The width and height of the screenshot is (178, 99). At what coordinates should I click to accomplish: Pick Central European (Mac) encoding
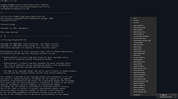pos(143,38)
